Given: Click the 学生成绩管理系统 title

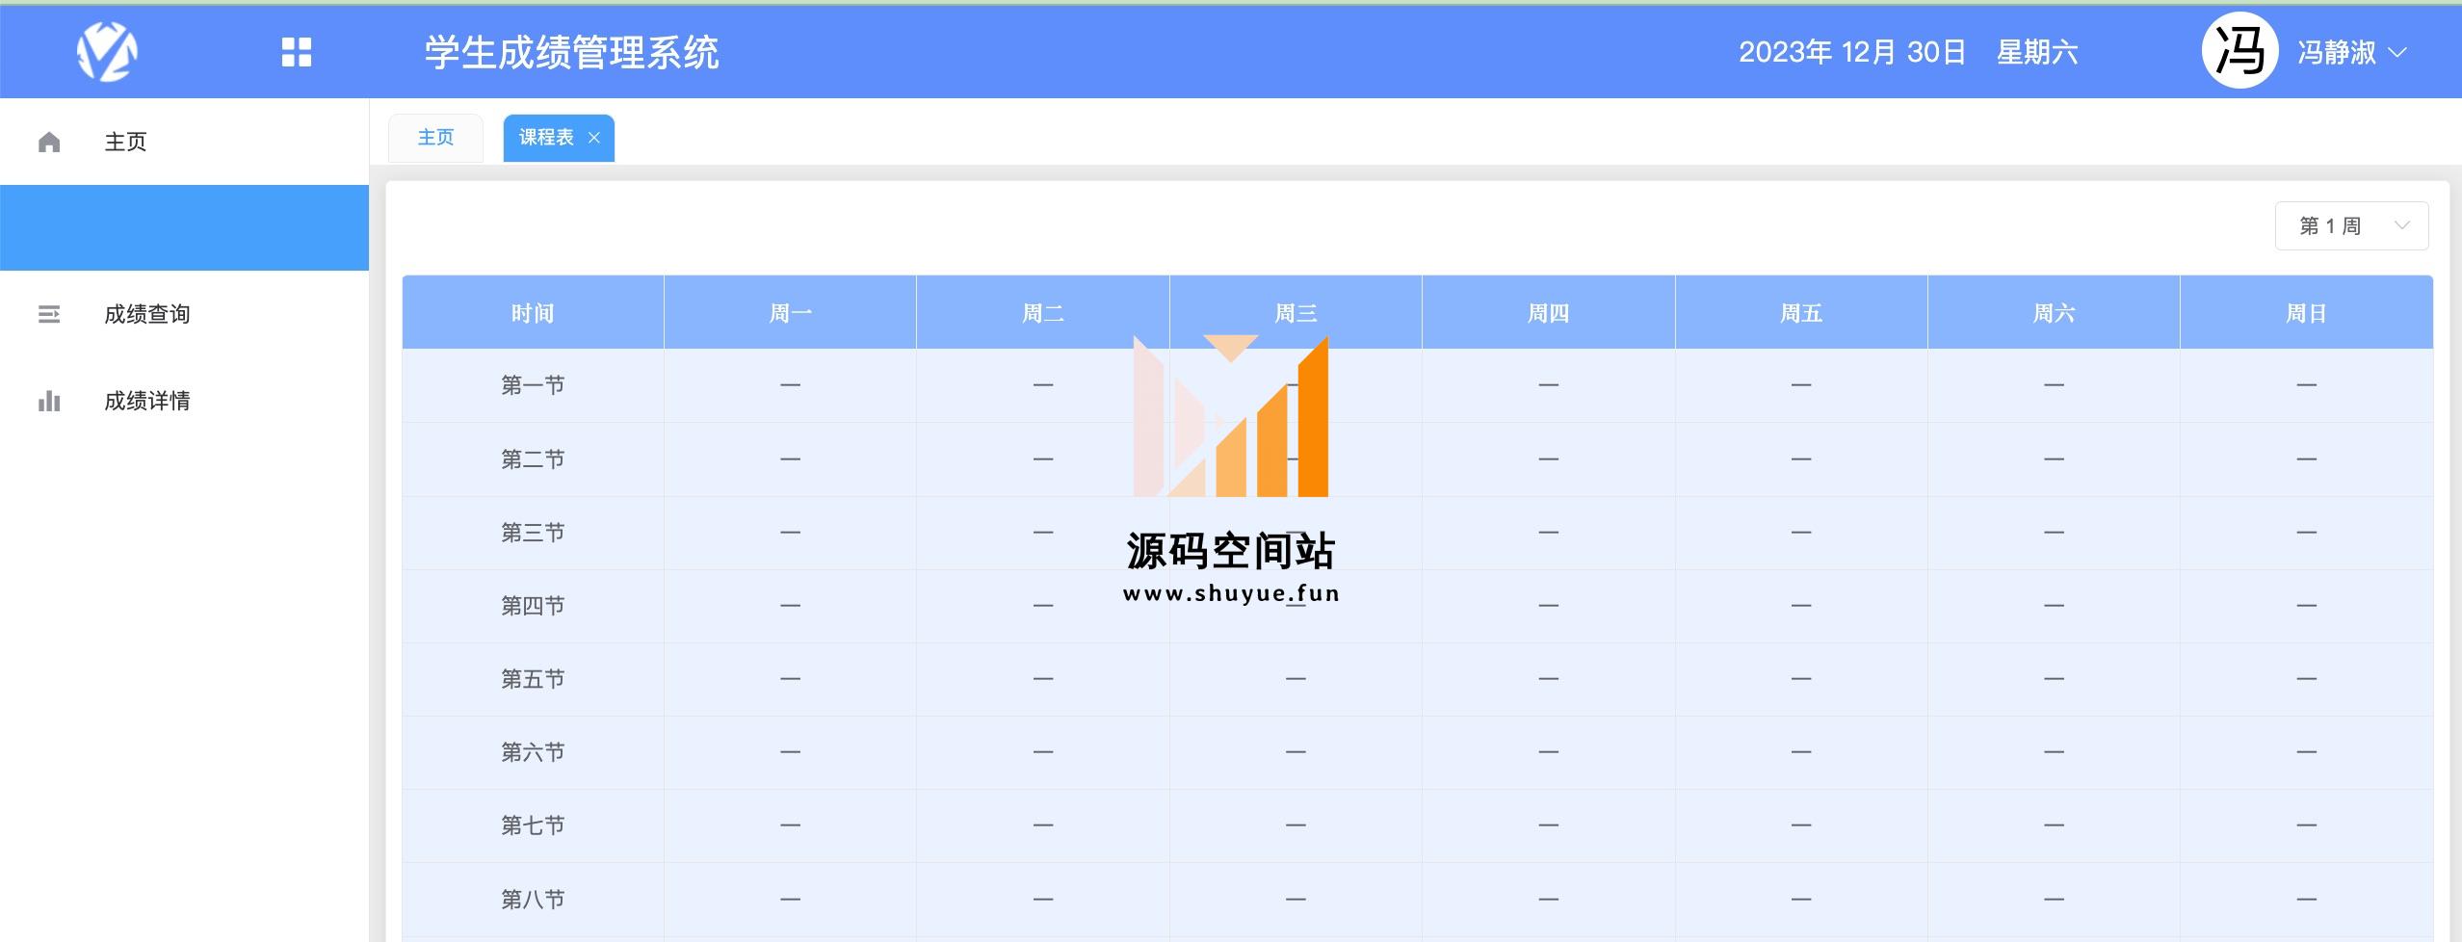Looking at the screenshot, I should pyautogui.click(x=572, y=53).
